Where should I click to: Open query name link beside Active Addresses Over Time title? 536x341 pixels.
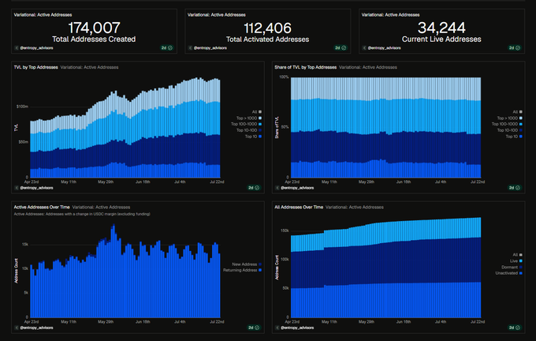[101, 207]
